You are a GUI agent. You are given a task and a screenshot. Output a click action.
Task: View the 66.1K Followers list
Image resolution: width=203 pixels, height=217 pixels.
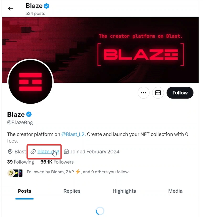point(57,162)
